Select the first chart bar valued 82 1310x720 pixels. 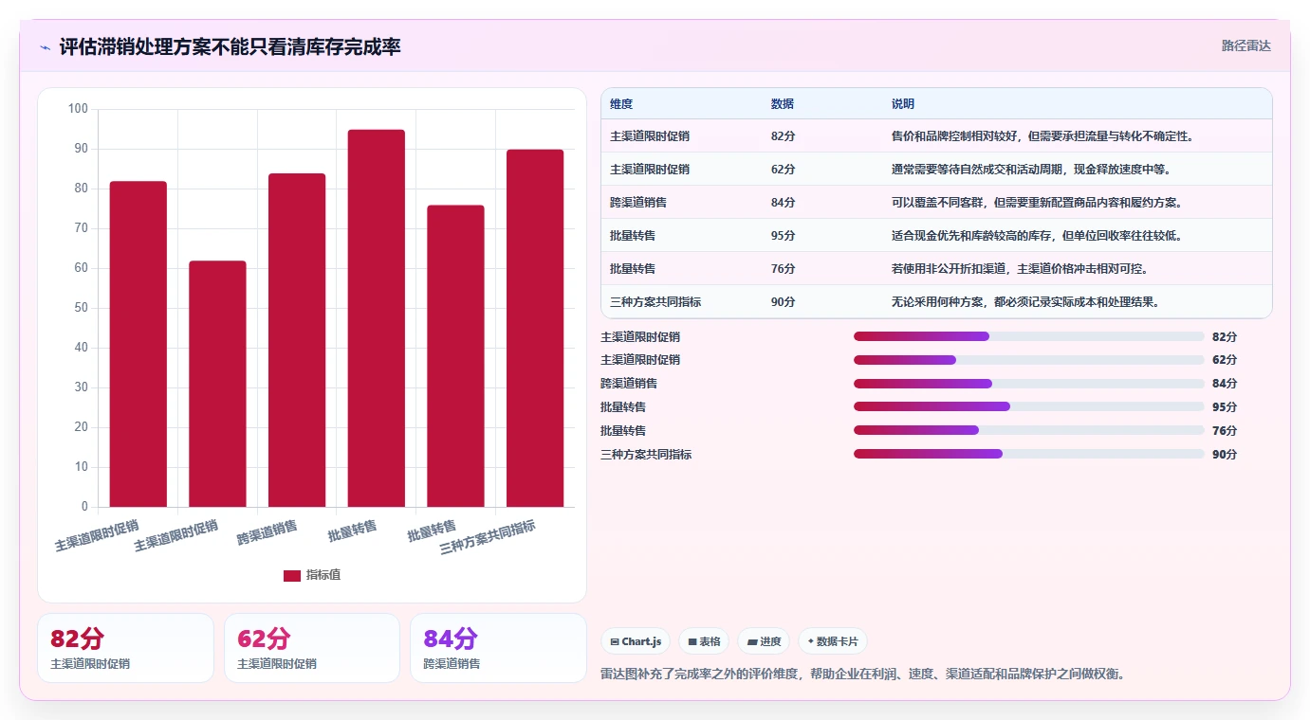pyautogui.click(x=138, y=344)
